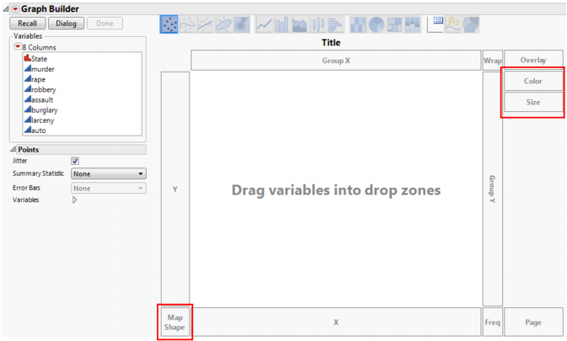Click the Group Y drop zone
The height and width of the screenshot is (341, 567).
coord(493,189)
